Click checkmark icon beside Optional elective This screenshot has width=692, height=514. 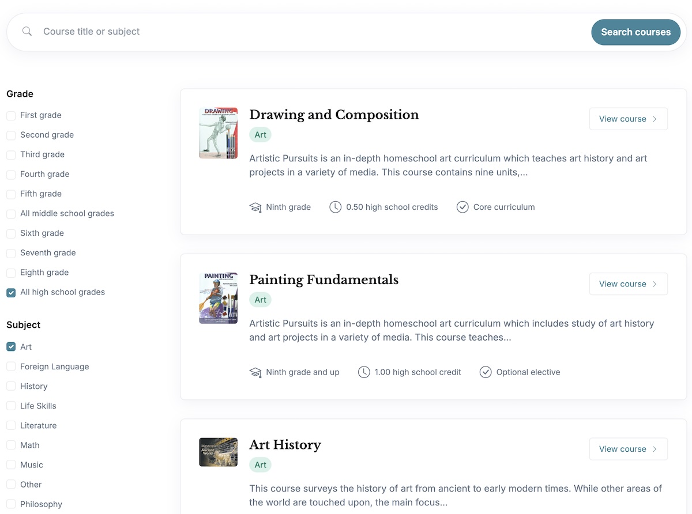[x=486, y=372]
